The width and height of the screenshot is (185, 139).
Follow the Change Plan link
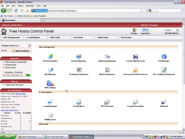[11, 65]
